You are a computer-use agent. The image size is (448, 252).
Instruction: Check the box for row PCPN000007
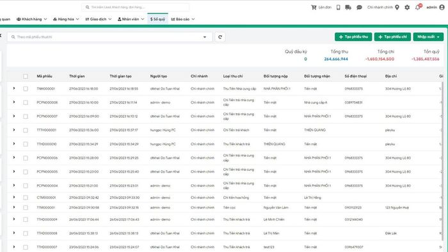coord(26,116)
